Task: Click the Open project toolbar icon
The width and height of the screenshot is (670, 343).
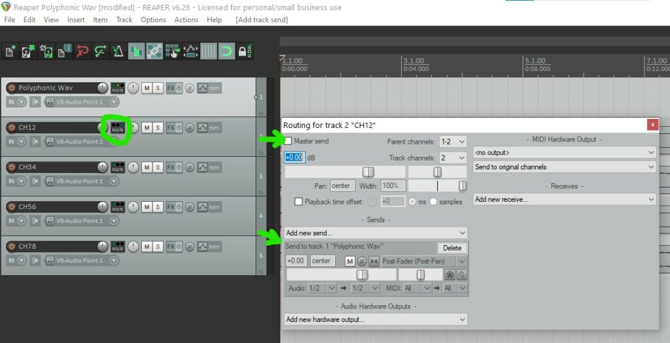Action: (28, 52)
